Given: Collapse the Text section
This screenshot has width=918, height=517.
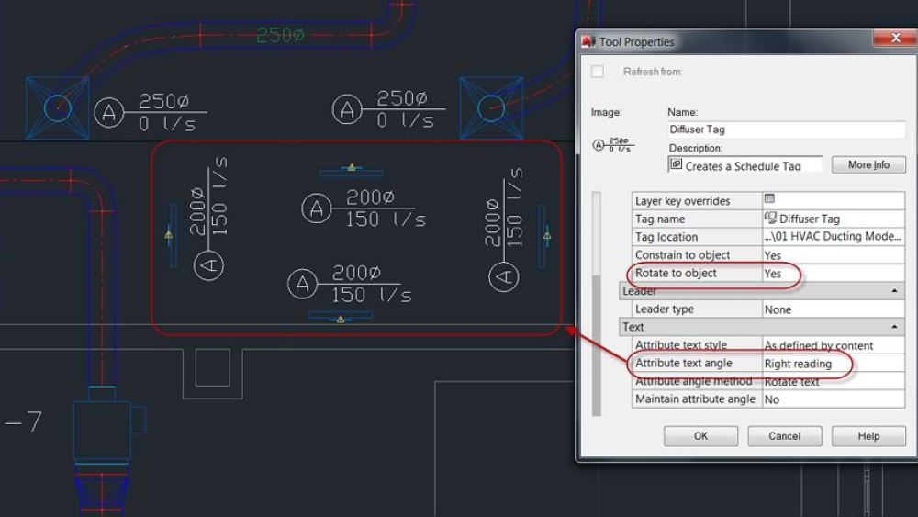Looking at the screenshot, I should [894, 327].
